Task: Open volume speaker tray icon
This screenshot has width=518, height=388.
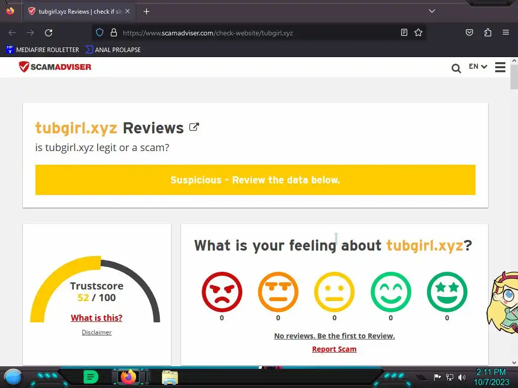Action: tap(462, 377)
